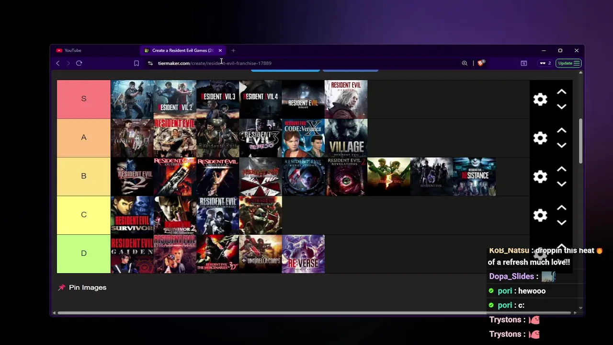Select Resident Evil 6 in B tier
Screen dimensions: 613x345
[x=431, y=177]
